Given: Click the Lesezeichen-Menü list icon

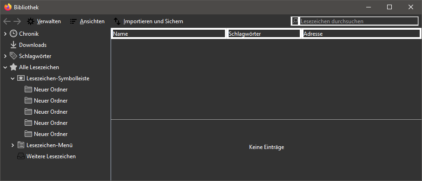Looking at the screenshot, I should 21,145.
